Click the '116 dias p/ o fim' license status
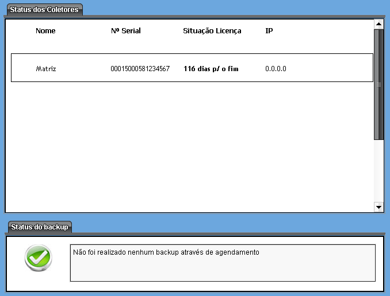390x296 pixels. [x=211, y=69]
